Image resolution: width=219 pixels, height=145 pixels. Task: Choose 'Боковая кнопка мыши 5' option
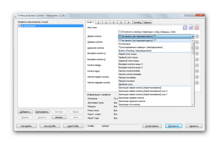(154, 67)
